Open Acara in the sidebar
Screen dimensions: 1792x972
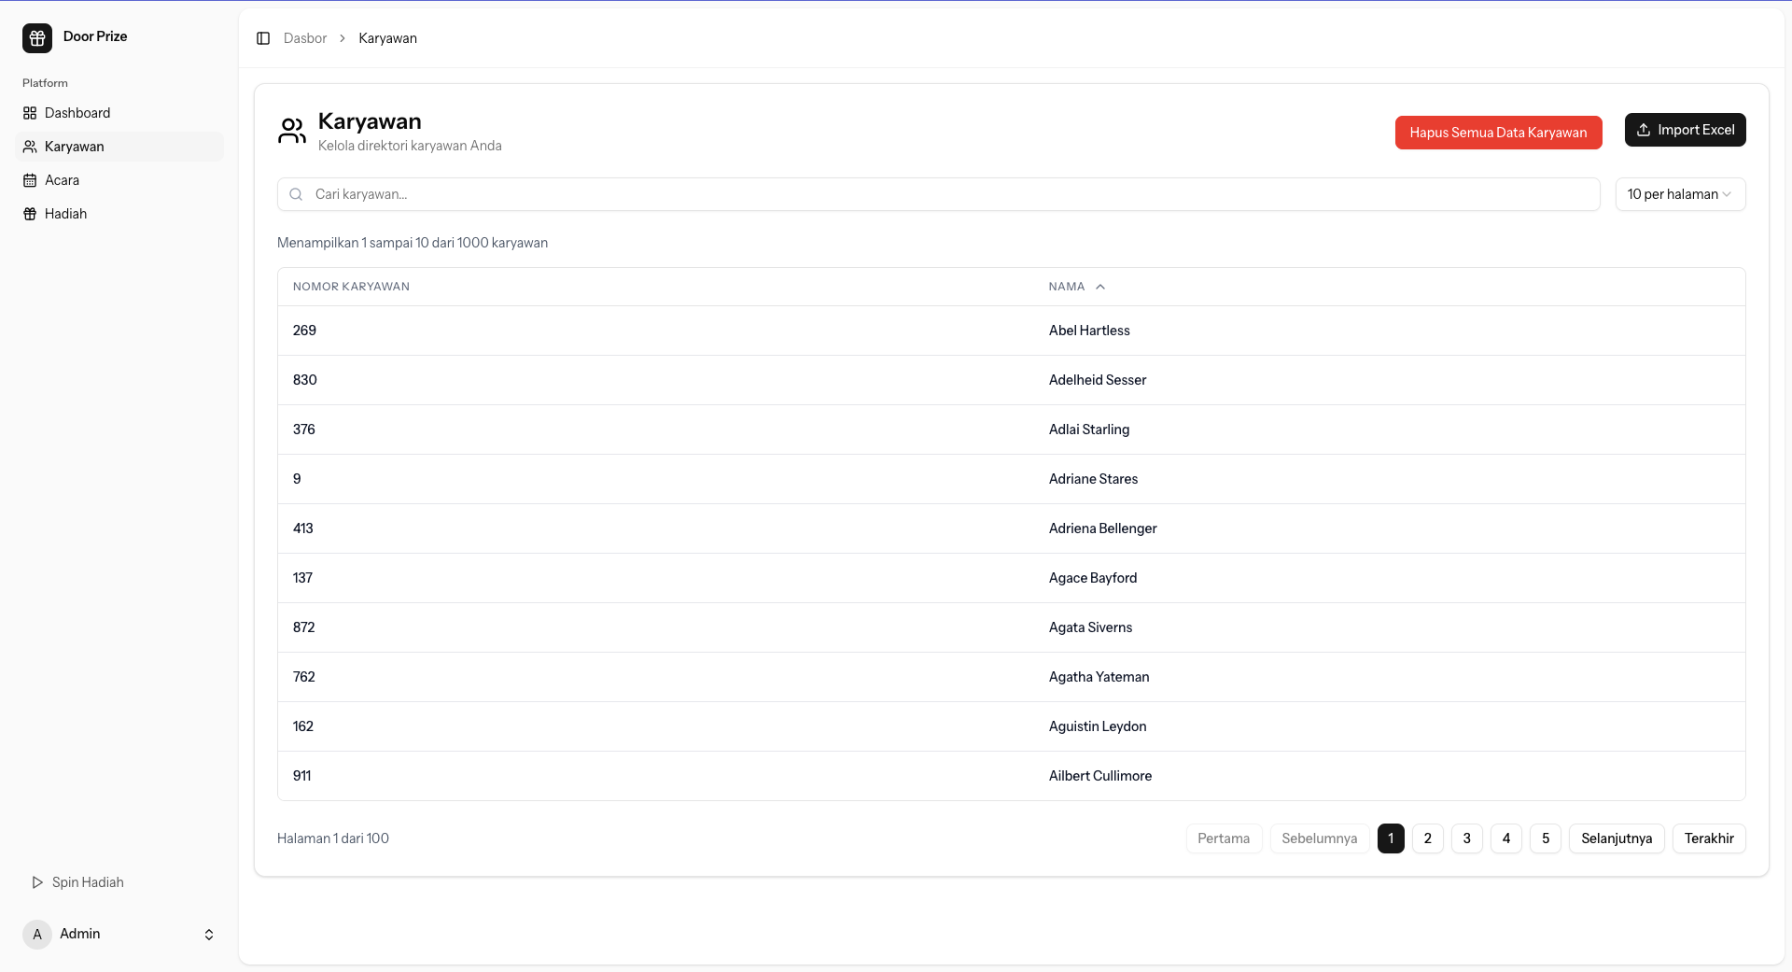pyautogui.click(x=119, y=180)
